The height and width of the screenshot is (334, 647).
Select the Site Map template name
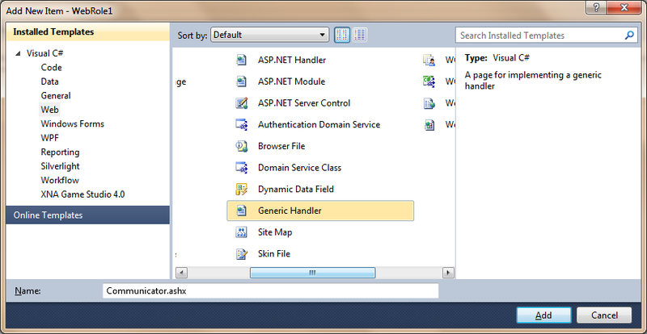click(275, 232)
